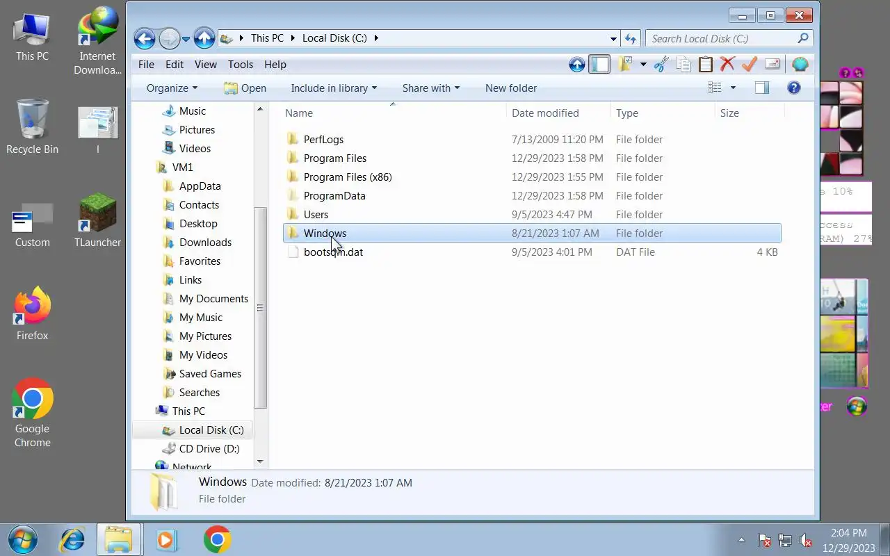Open Google Chrome from the taskbar
890x556 pixels.
pyautogui.click(x=217, y=539)
